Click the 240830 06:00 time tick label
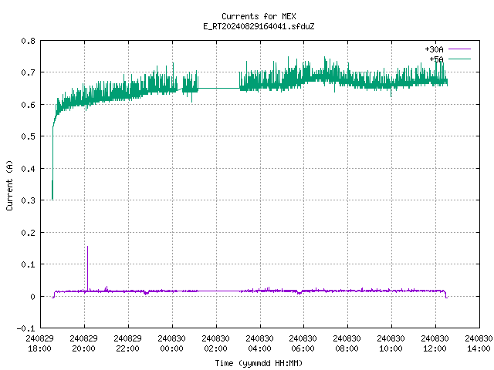Image resolution: width=494 pixels, height=370 pixels. coord(303,344)
